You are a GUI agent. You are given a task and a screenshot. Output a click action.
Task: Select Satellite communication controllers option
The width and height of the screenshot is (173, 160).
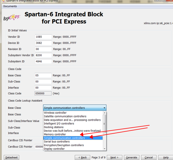[x=73, y=116]
